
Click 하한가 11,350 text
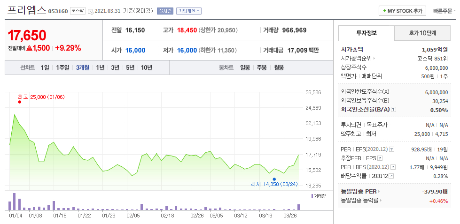pyautogui.click(x=218, y=50)
